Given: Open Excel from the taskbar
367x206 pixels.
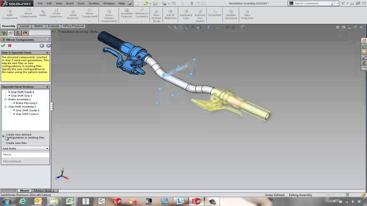Looking at the screenshot, I should [x=70, y=201].
